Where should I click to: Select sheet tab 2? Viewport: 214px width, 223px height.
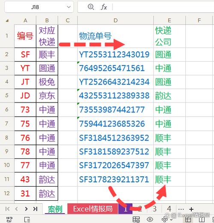[x=140, y=209]
